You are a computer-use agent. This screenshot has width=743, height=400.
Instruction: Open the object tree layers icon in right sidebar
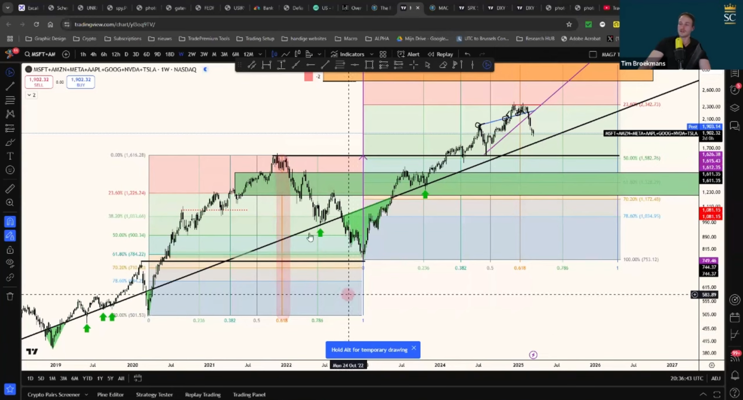pyautogui.click(x=735, y=108)
